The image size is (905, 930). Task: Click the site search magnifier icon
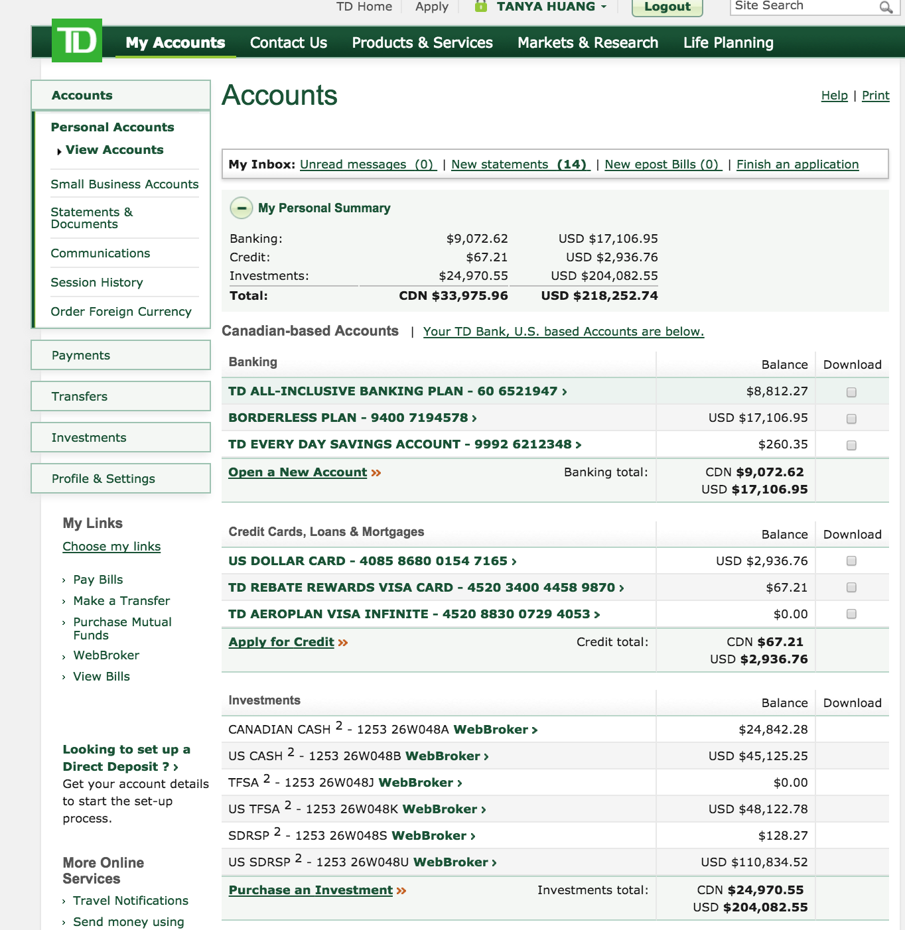click(886, 7)
